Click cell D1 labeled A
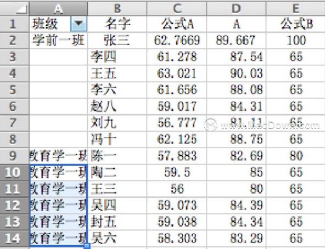 236,24
